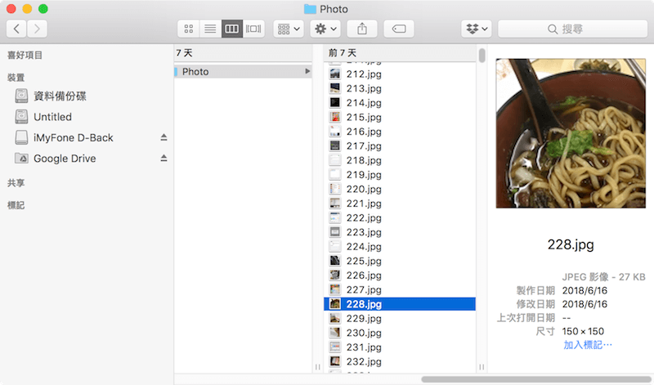Switch to Cover Flow view
Viewport: 654px width, 385px height.
tap(253, 29)
